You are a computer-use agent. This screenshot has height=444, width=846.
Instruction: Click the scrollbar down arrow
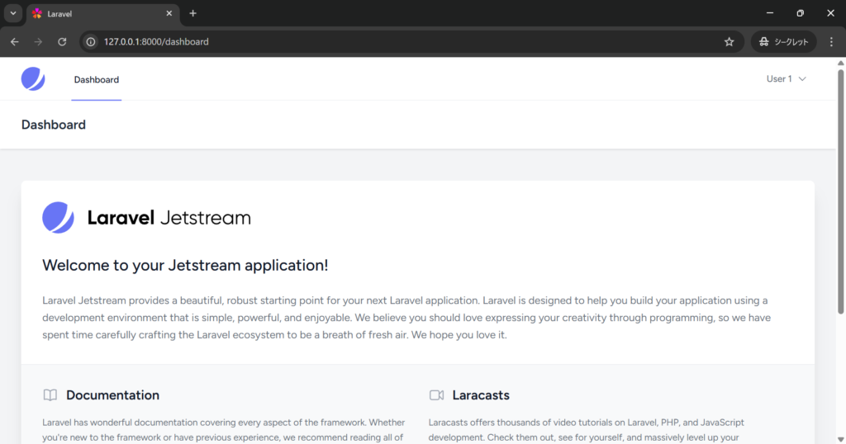[840, 440]
